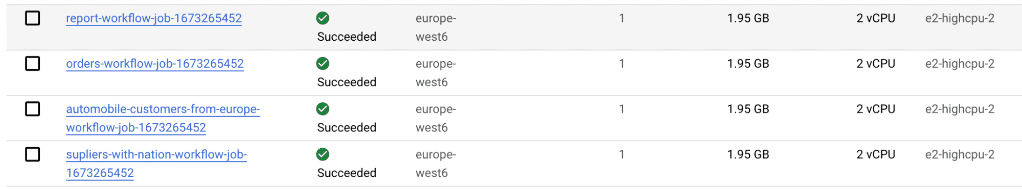The width and height of the screenshot is (1022, 189).
Task: Click green checkmark icon in supliers-with-nation row
Action: click(323, 154)
